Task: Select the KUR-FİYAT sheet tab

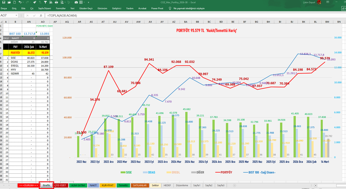Action: point(107,186)
